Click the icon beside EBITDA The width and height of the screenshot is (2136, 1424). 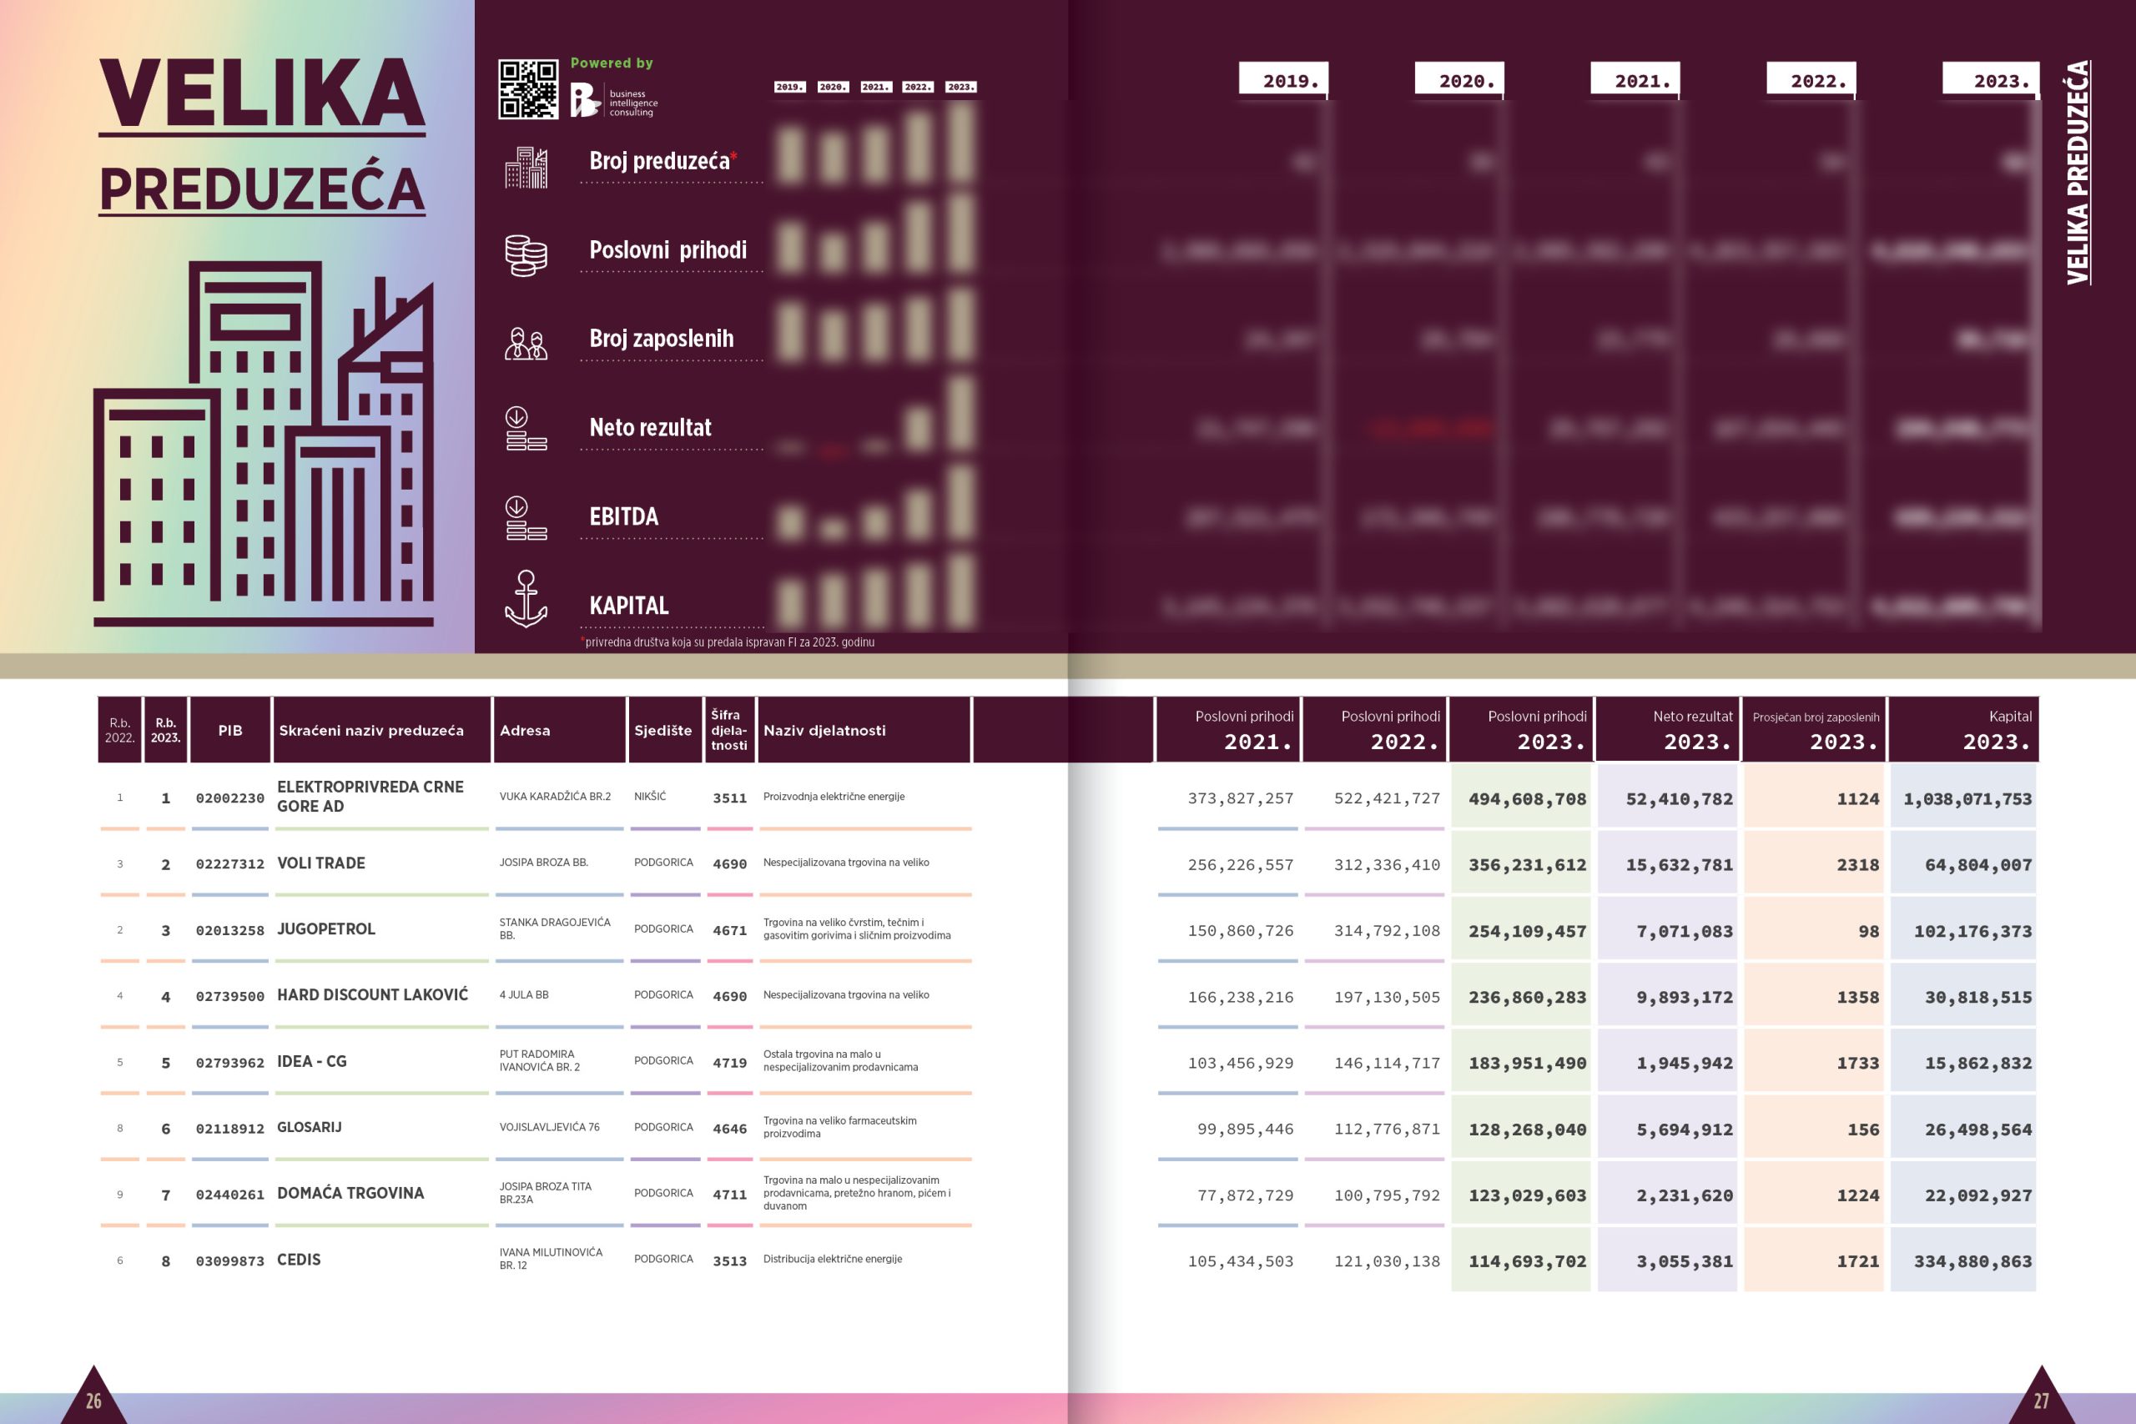click(x=526, y=518)
